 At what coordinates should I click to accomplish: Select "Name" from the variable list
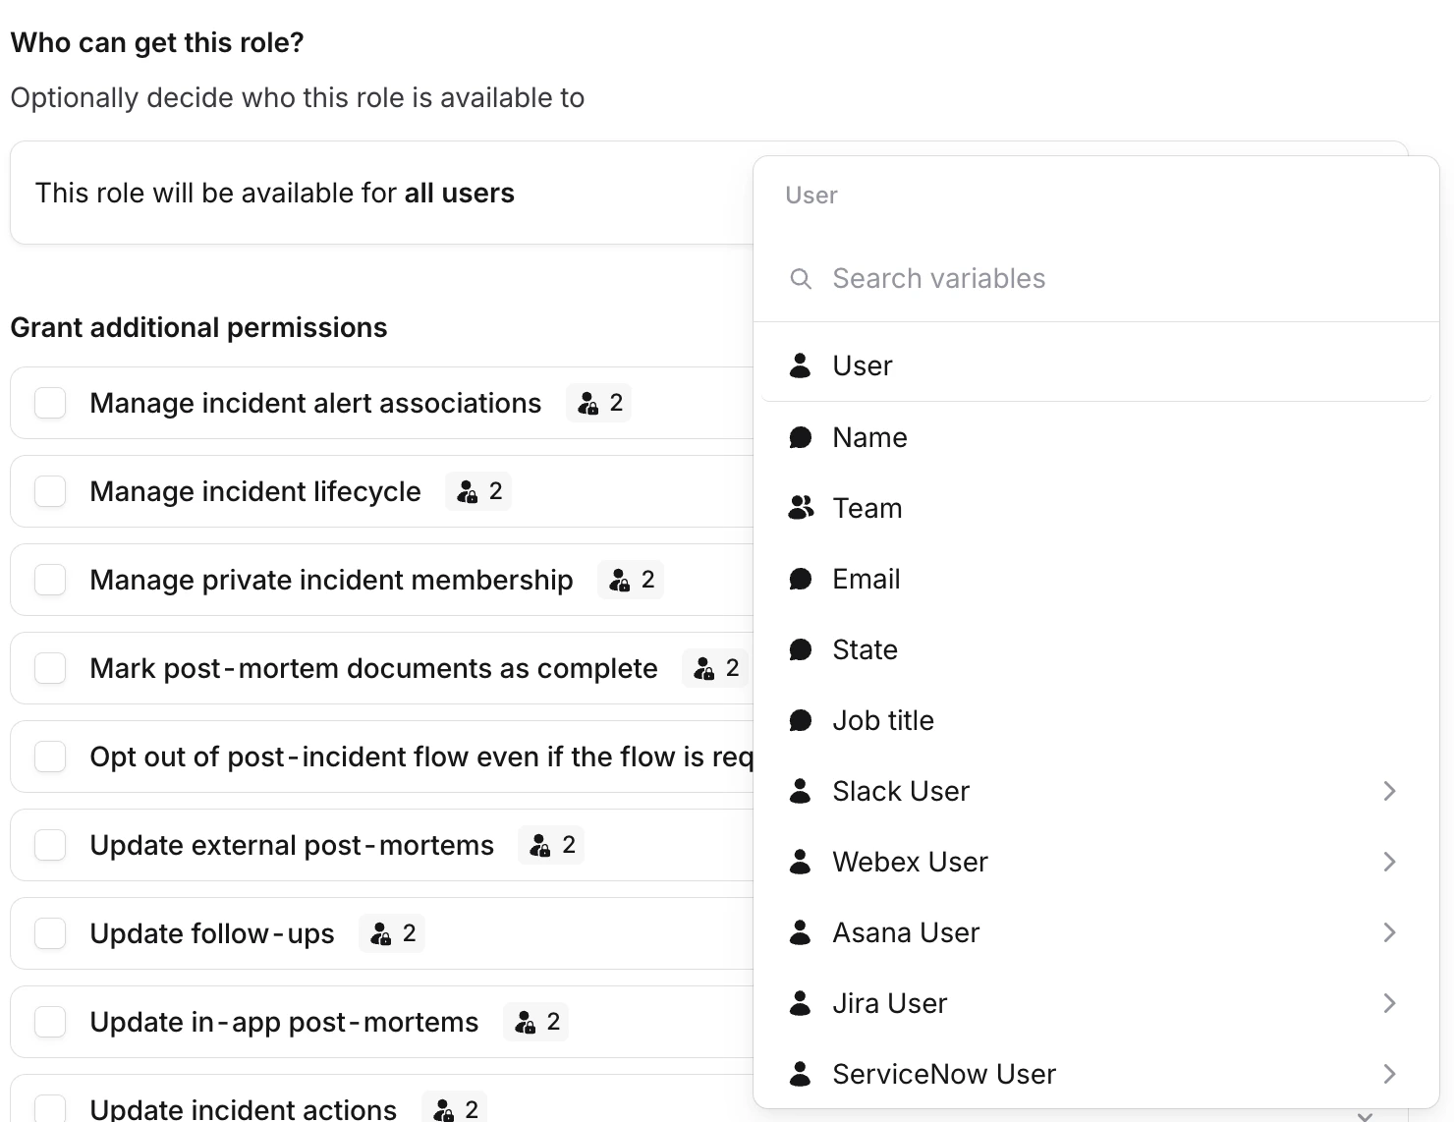coord(870,436)
